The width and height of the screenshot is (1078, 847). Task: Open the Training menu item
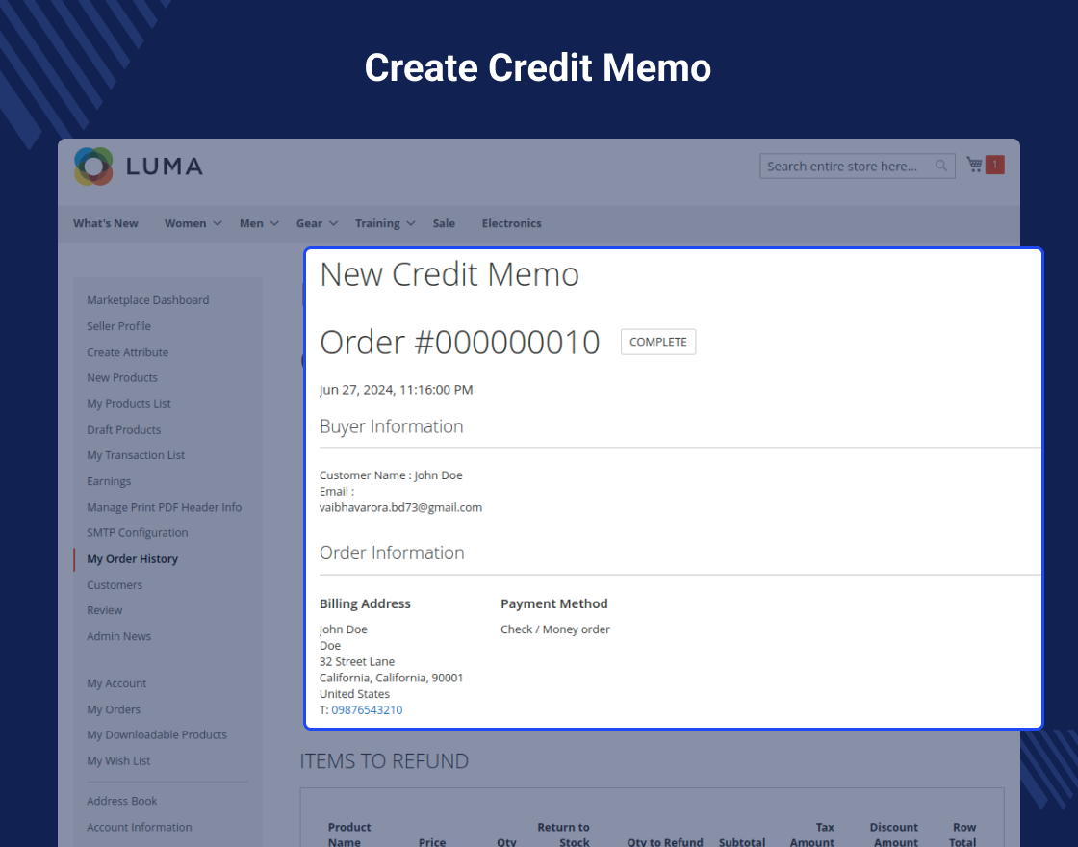click(377, 223)
